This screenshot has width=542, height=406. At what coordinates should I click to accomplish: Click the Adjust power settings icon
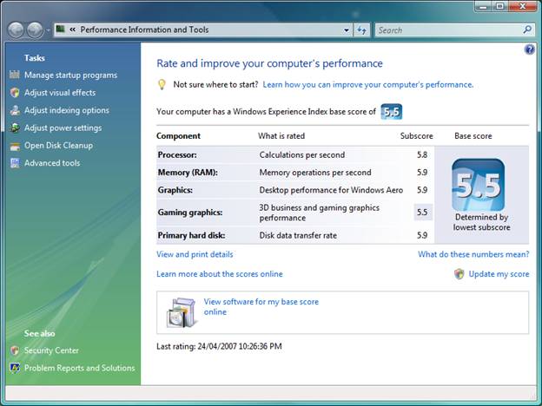click(x=15, y=128)
